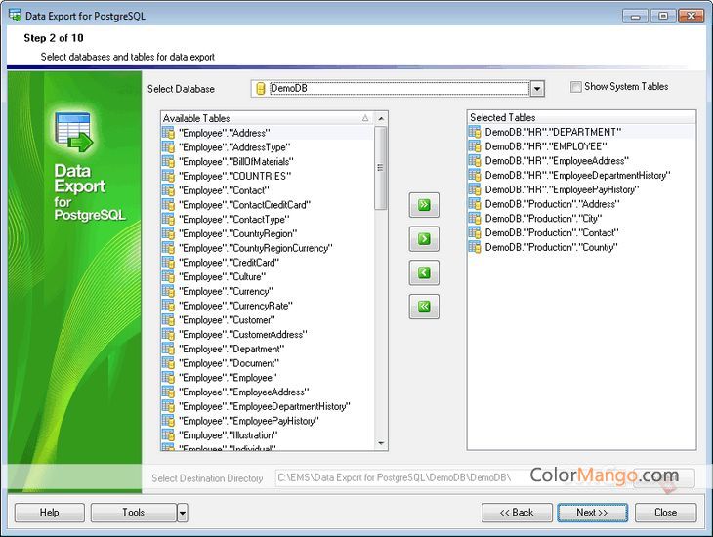Click the move all tables right button
Image resolution: width=713 pixels, height=537 pixels.
click(424, 205)
